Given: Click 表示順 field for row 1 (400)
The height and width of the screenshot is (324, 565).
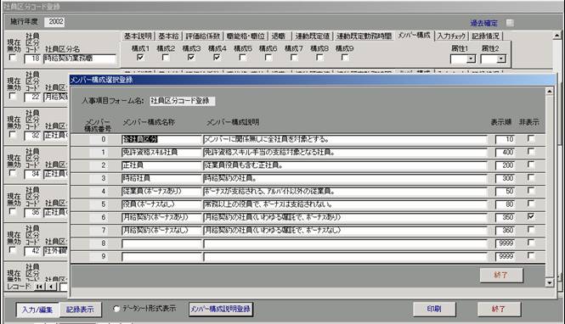Looking at the screenshot, I should tap(505, 152).
